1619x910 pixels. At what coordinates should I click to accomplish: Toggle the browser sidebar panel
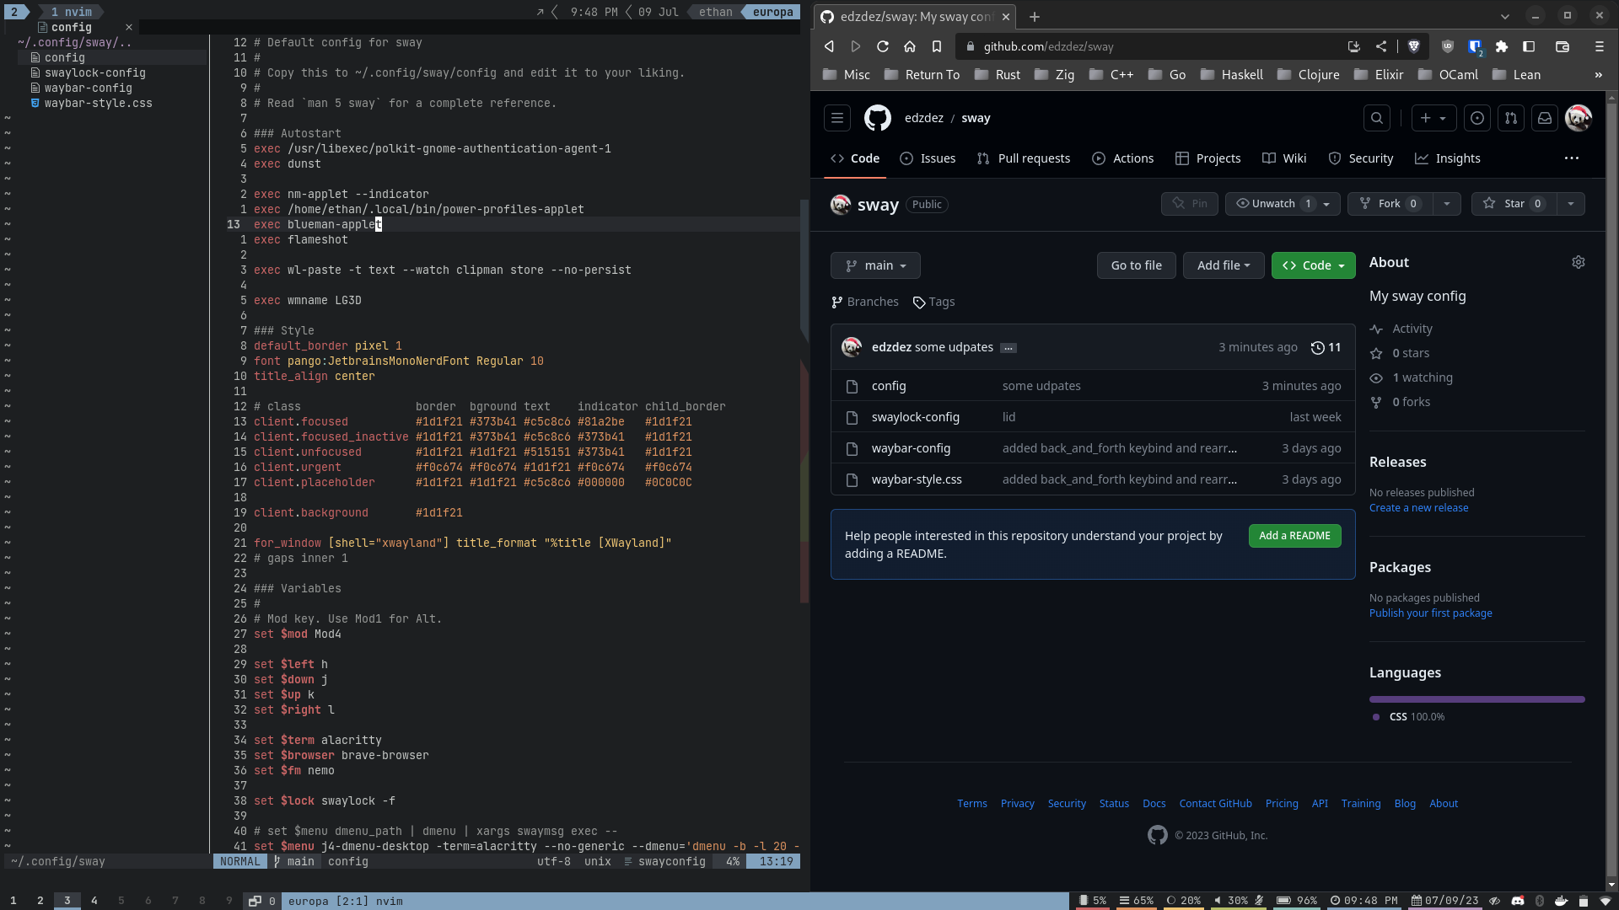click(x=1529, y=46)
